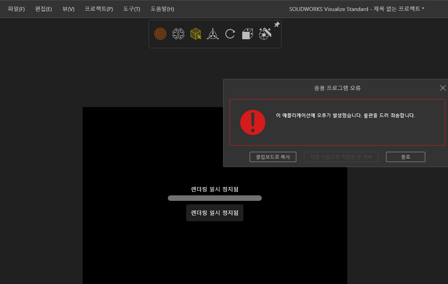Image resolution: width=448 pixels, height=284 pixels.
Task: Select the yellow cube object selection tool
Action: coord(196,34)
